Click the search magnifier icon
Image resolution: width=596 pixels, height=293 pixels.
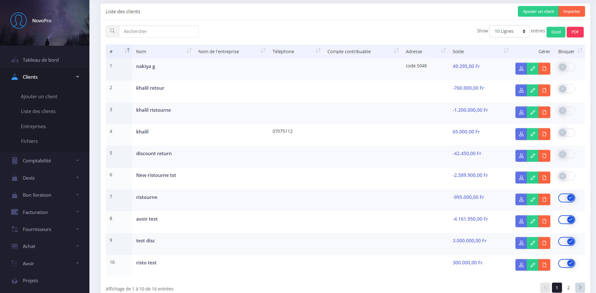[x=112, y=31]
